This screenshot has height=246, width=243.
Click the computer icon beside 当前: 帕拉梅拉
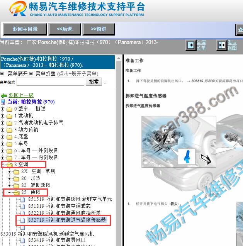3,102
